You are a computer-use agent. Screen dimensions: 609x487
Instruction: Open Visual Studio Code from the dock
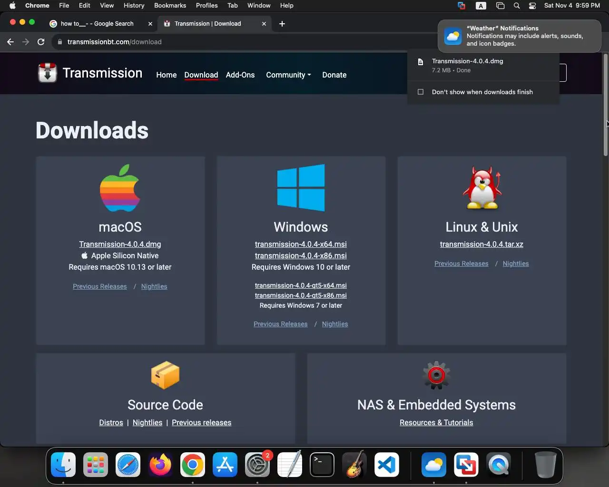tap(387, 465)
